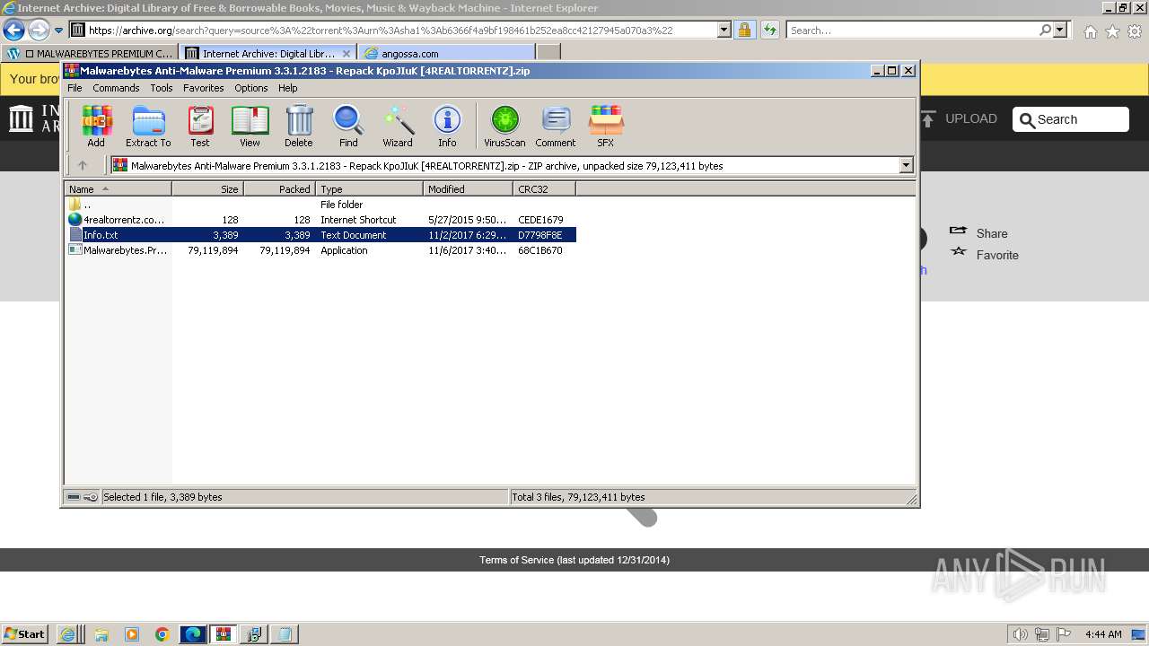
Task: Expand the IE search provider dropdown
Action: 1061,30
